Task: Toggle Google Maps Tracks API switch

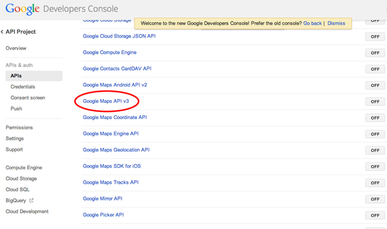Action: 375,183
